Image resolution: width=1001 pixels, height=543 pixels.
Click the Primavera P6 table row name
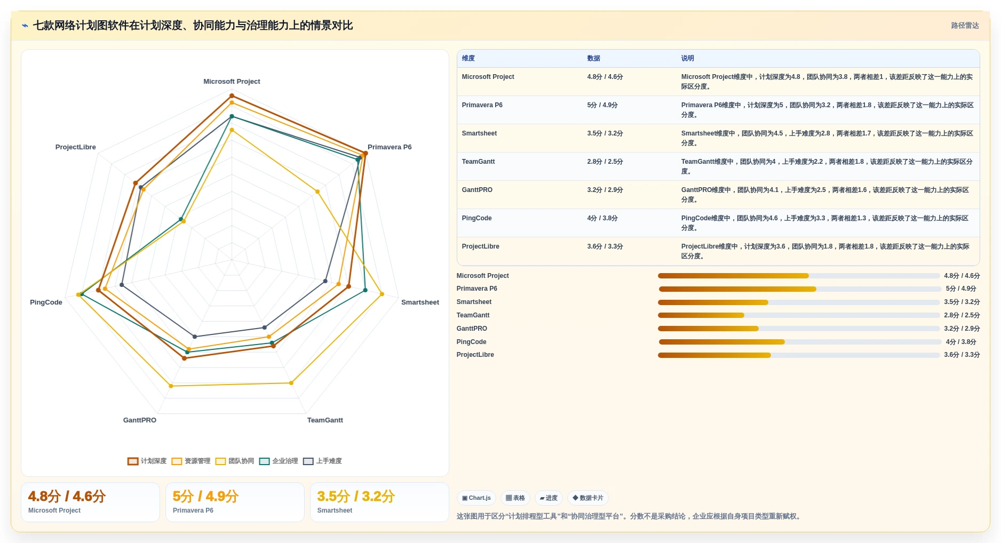pos(482,105)
